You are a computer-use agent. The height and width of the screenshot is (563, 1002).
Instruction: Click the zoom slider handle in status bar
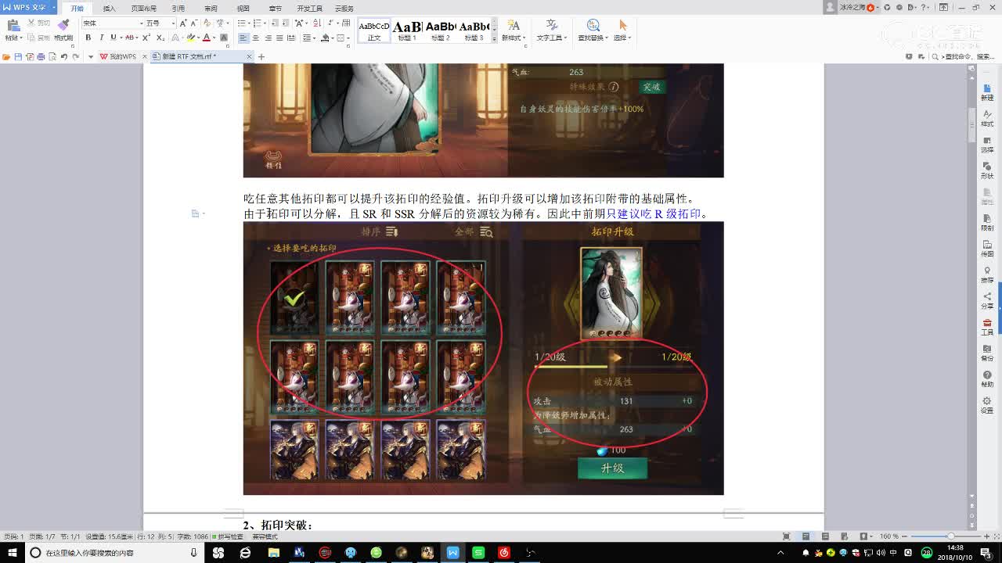pyautogui.click(x=950, y=536)
